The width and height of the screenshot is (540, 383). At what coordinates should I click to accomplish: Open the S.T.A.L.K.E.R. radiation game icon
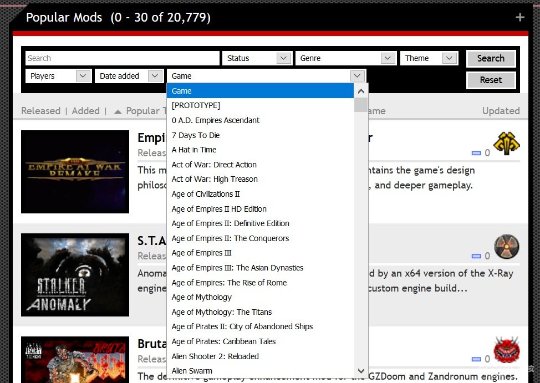tap(507, 247)
